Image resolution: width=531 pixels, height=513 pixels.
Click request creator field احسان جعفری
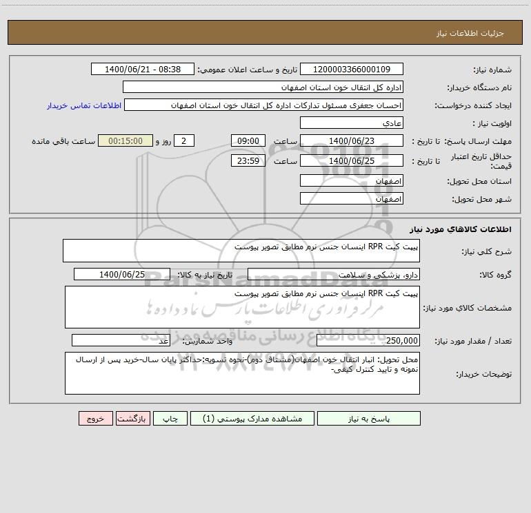(264, 105)
